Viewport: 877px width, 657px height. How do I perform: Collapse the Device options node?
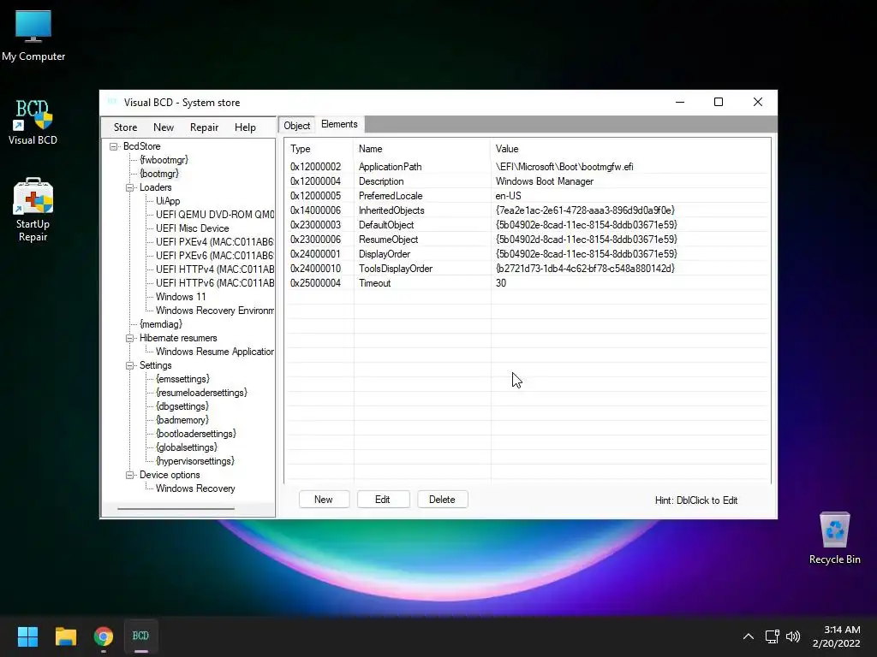130,475
